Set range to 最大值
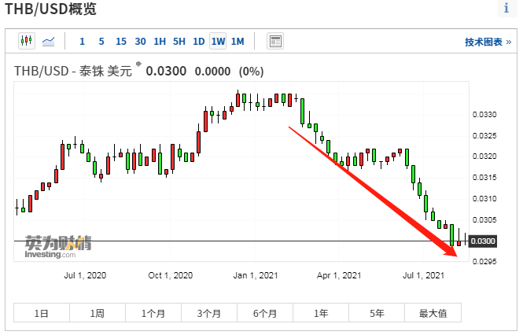Screen dimensions: 523x335 click(433, 313)
